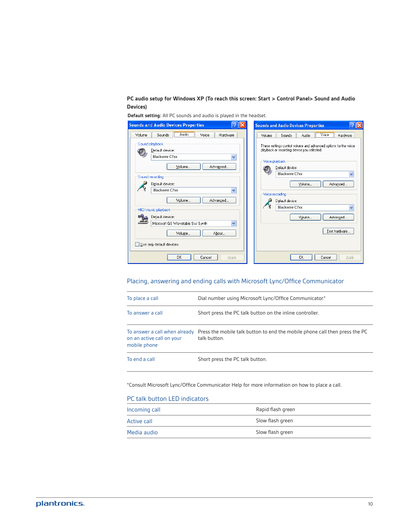
Task: Switch to Voice tab in left dialog
Action: pyautogui.click(x=205, y=135)
